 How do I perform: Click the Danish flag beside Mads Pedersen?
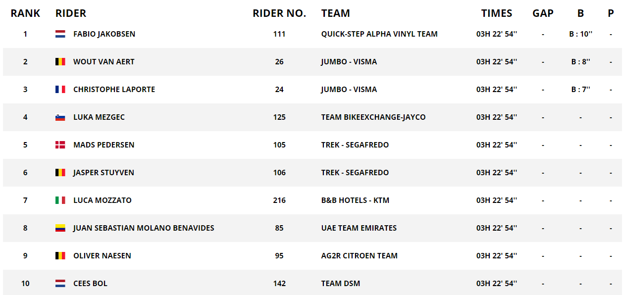click(60, 145)
